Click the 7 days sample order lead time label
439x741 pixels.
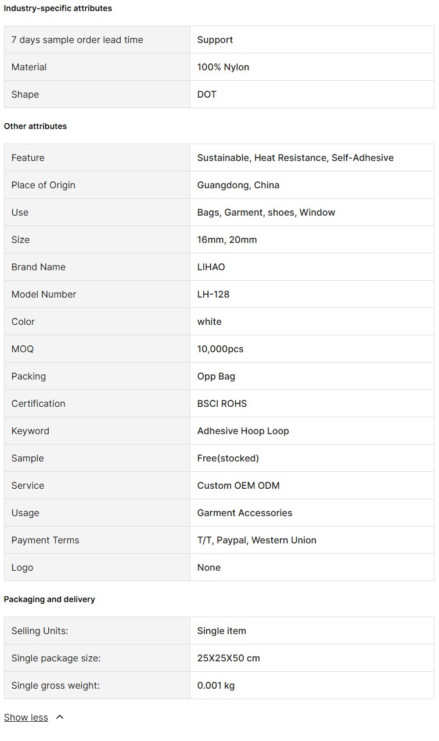coord(77,40)
